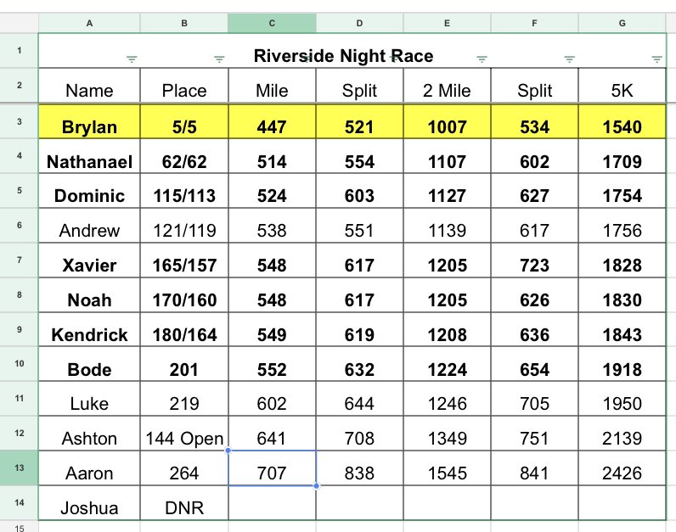
Task: Select row 10 header
Action: coord(19,363)
